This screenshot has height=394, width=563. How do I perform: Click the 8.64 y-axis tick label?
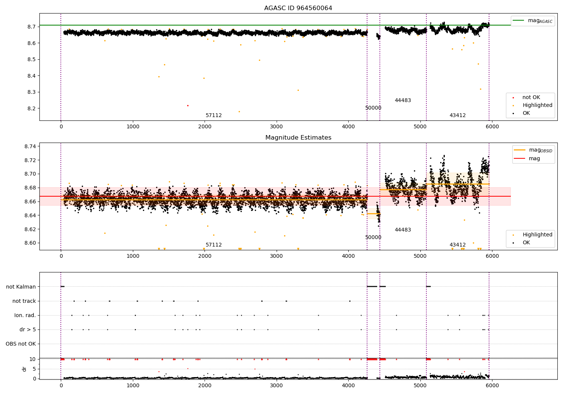click(30, 215)
